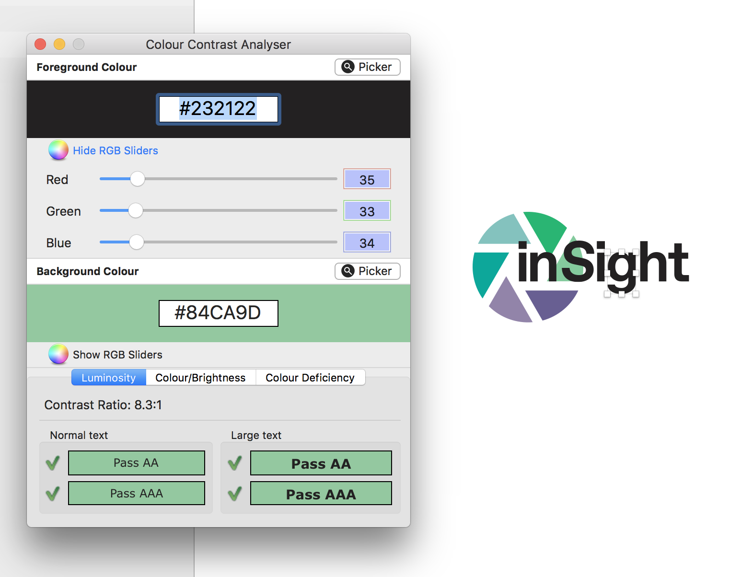Click the Red value field 35
The height and width of the screenshot is (577, 741).
367,179
